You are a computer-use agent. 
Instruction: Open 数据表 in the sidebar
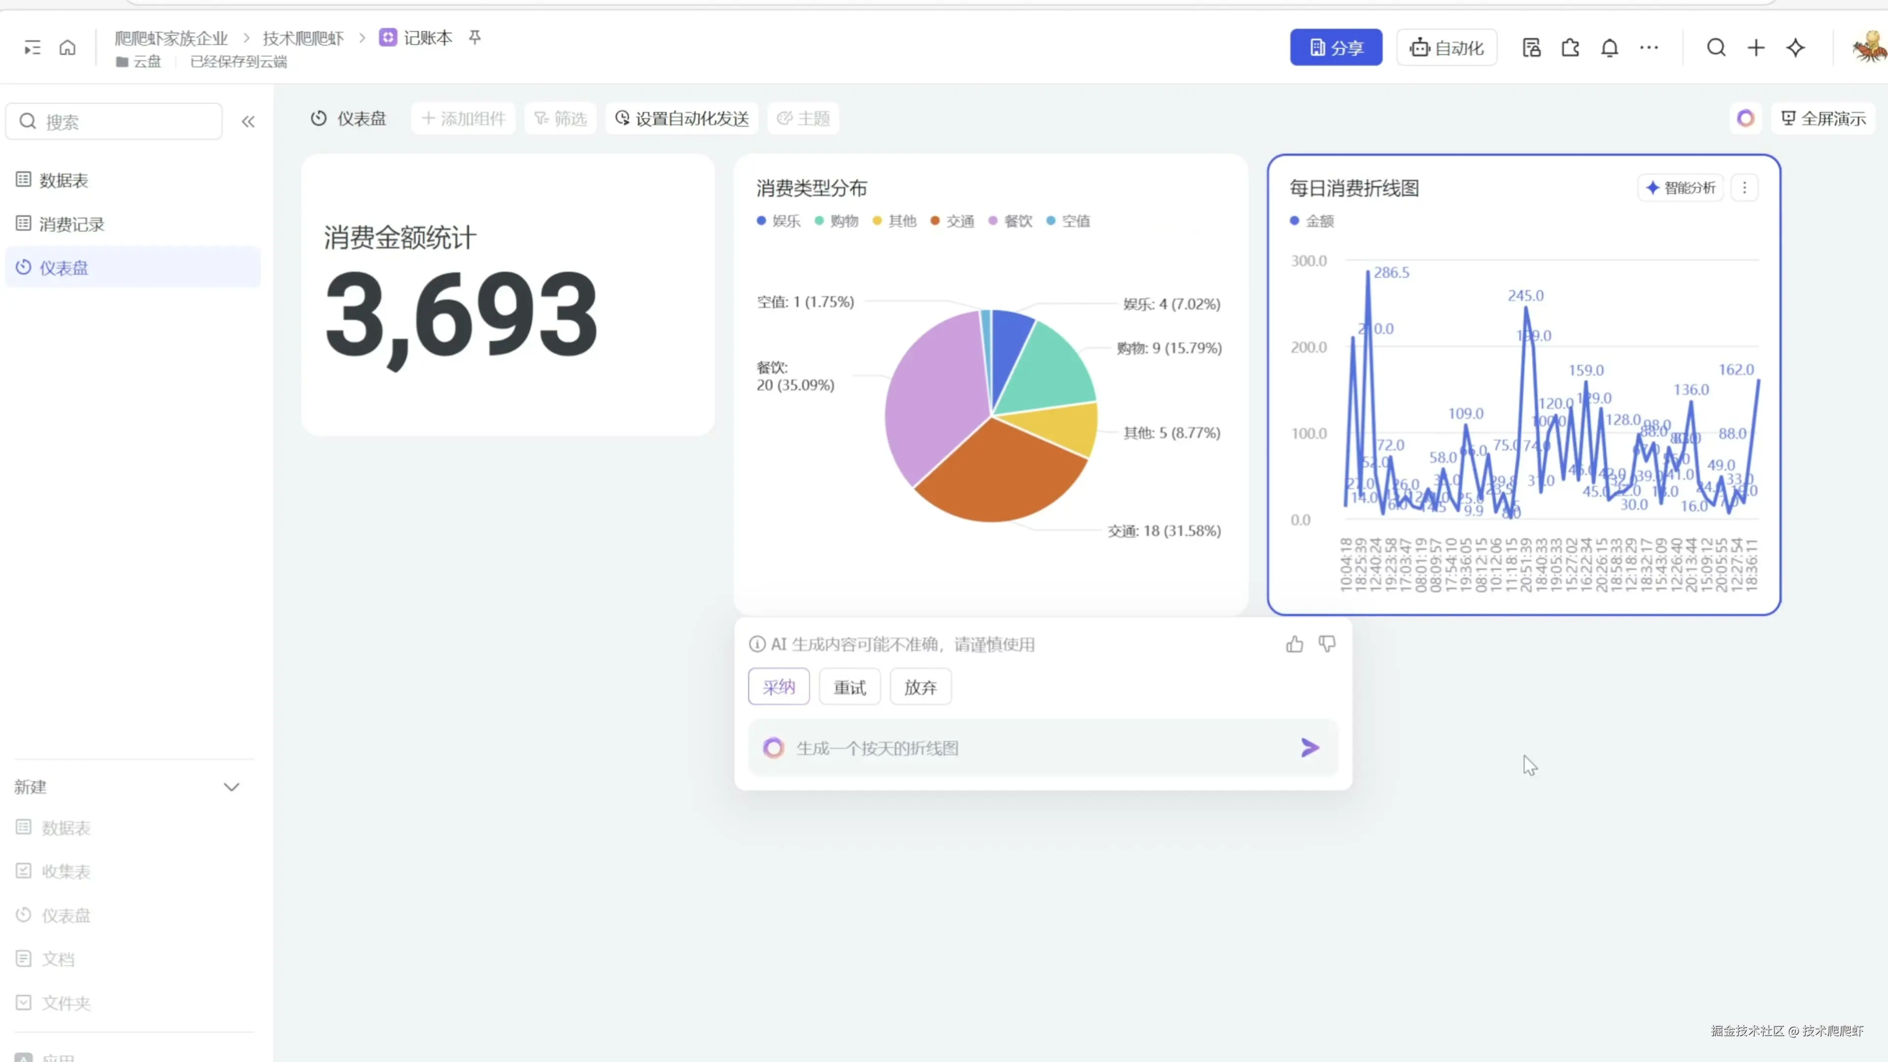[63, 180]
